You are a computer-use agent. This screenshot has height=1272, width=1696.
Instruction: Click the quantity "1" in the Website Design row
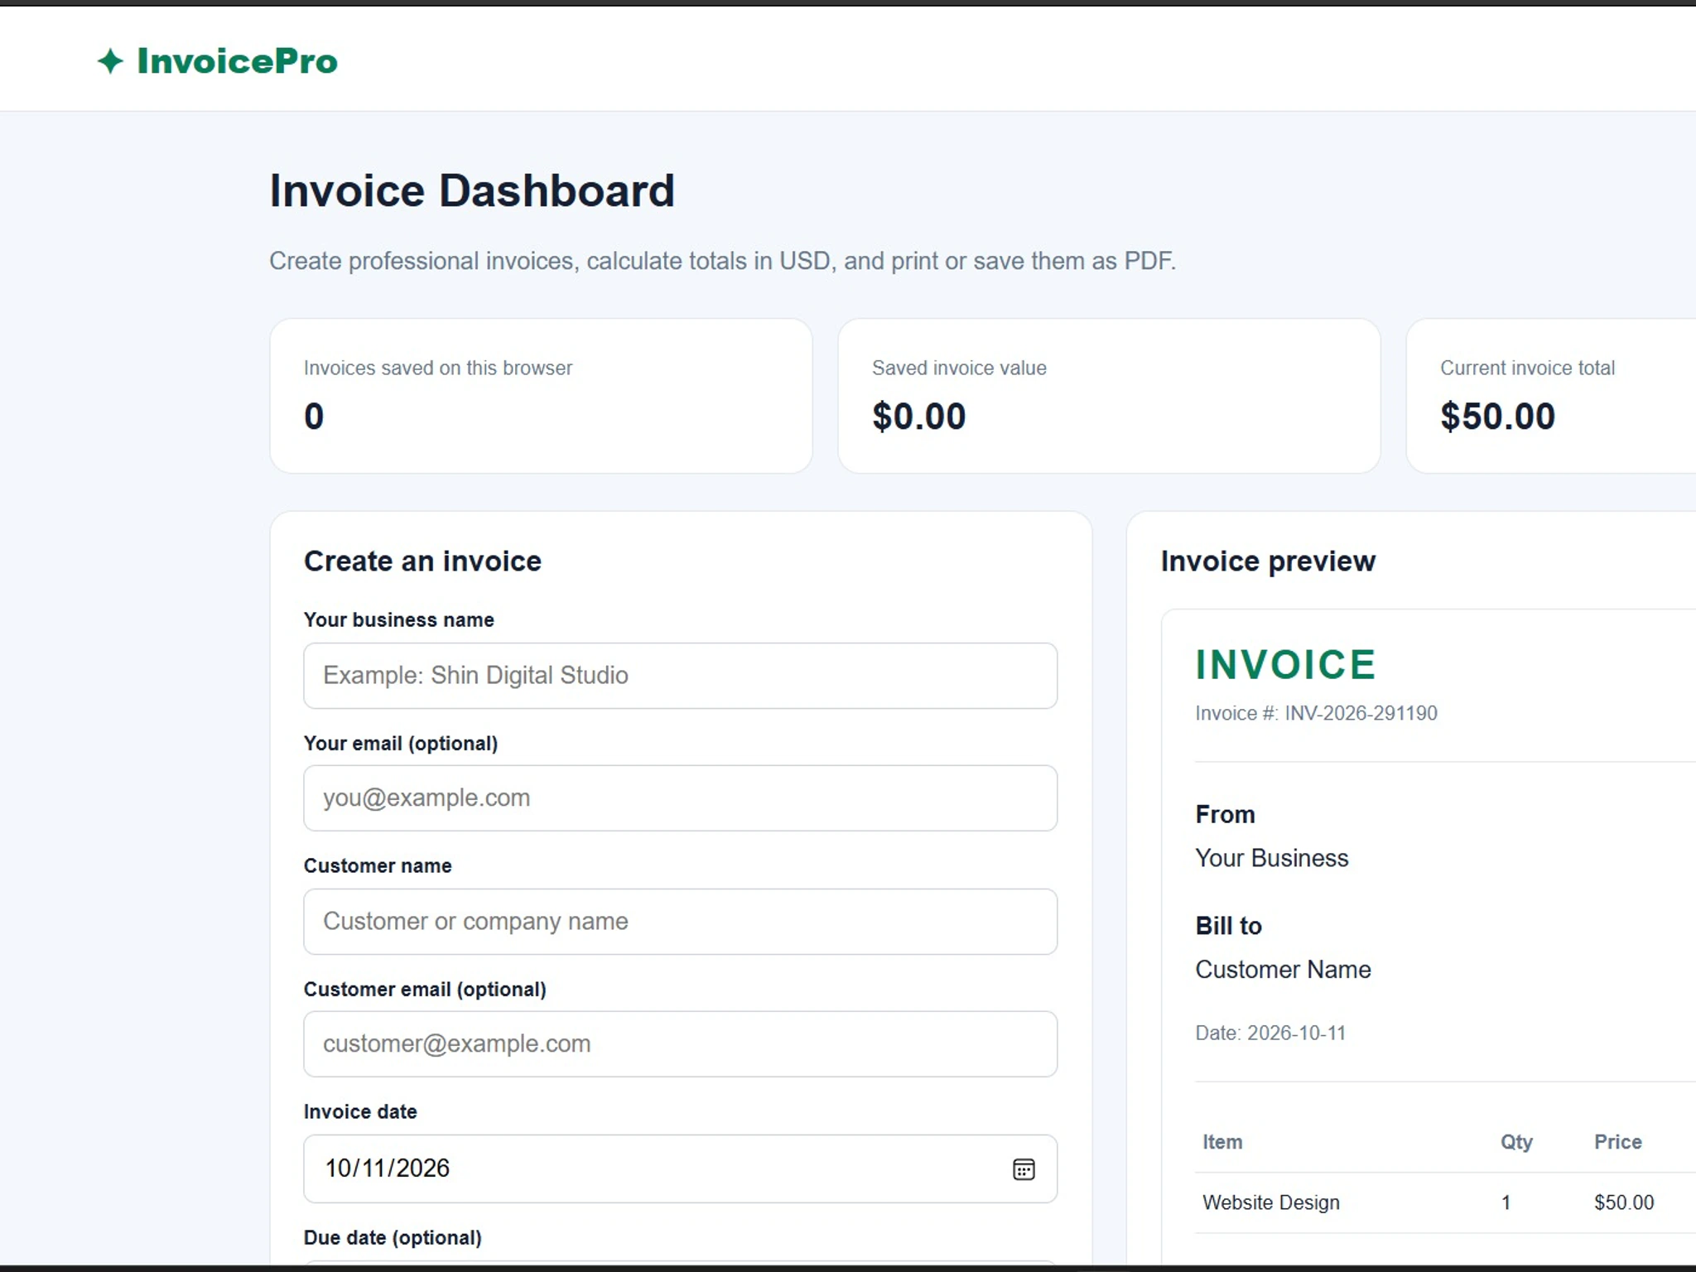[1506, 1202]
